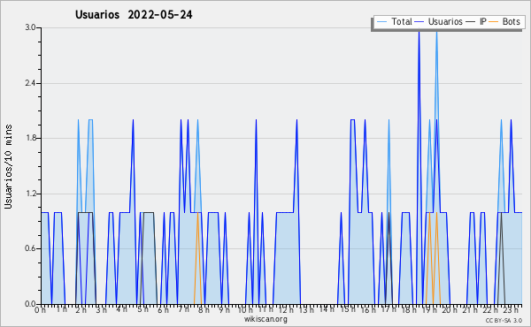The height and width of the screenshot is (327, 531).
Task: Click the '10 h' x-axis label
Action: (245, 309)
